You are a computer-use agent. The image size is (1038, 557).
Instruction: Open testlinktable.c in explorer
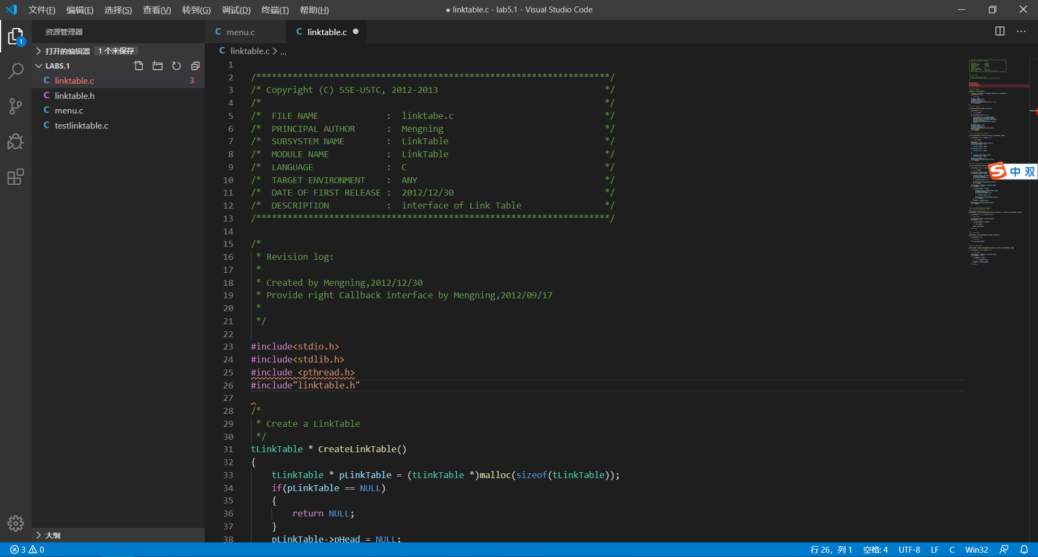click(81, 125)
